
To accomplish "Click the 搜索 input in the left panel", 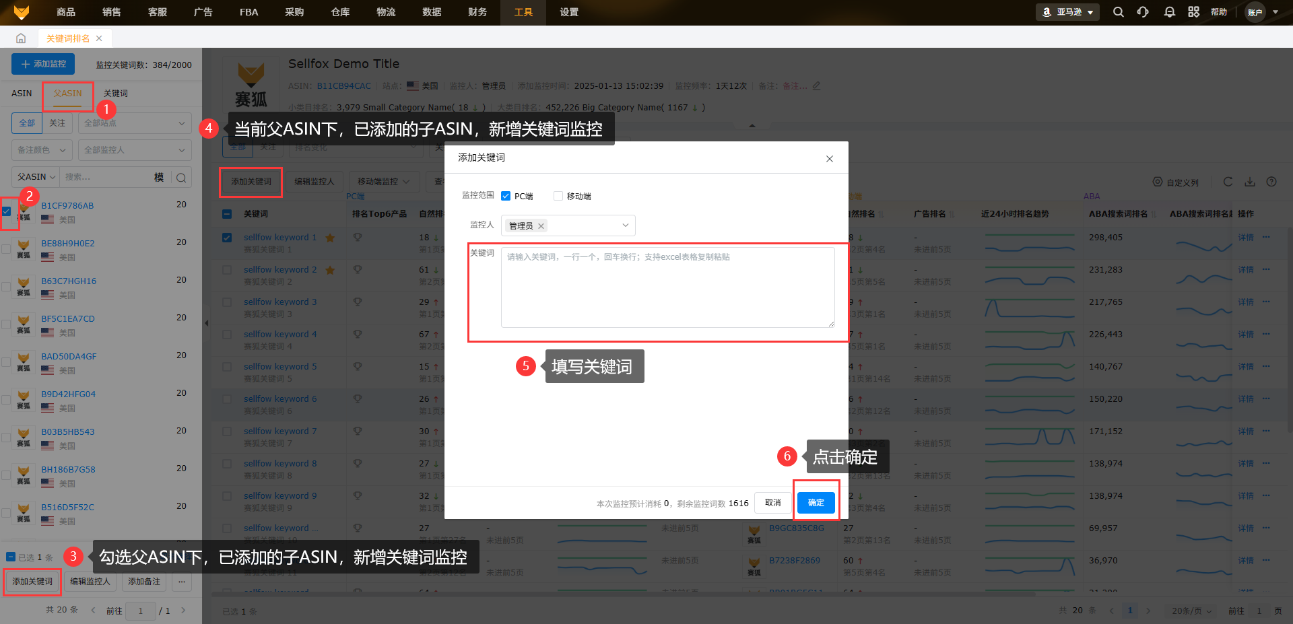I will tap(104, 177).
